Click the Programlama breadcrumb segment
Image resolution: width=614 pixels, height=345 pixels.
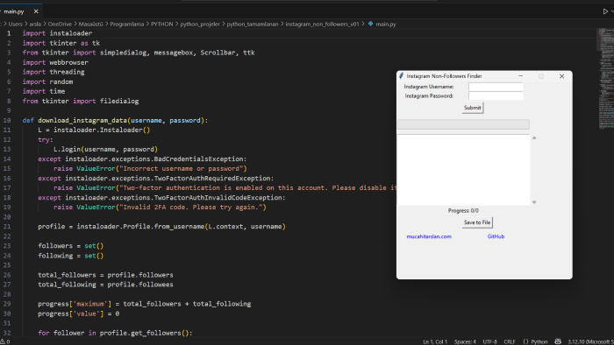pos(127,24)
